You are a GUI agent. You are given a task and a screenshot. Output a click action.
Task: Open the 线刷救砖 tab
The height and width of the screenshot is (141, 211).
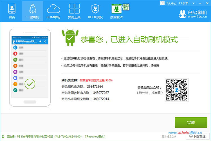[x=116, y=11]
